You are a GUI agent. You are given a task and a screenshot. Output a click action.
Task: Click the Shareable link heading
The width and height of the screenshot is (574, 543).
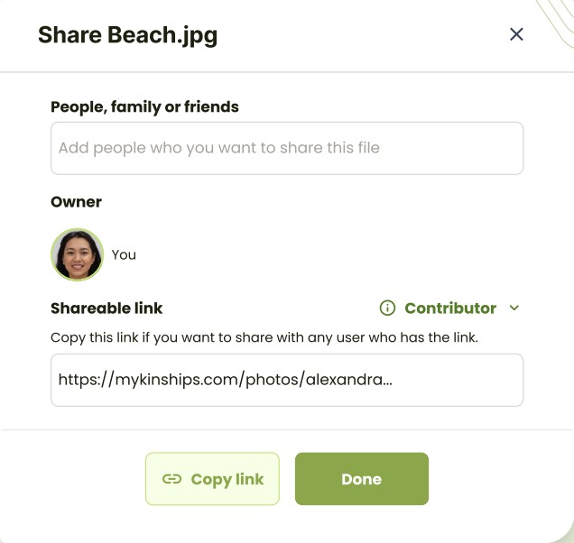point(106,308)
